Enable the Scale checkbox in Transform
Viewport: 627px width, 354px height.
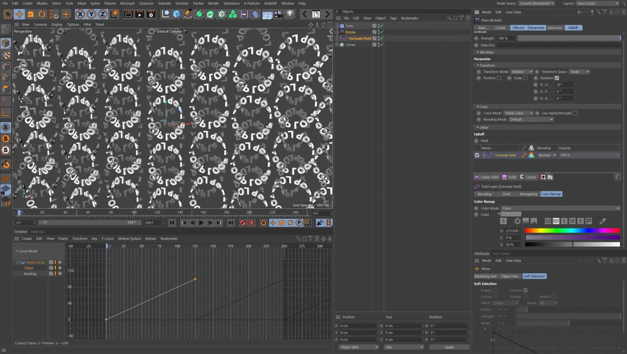[525, 78]
